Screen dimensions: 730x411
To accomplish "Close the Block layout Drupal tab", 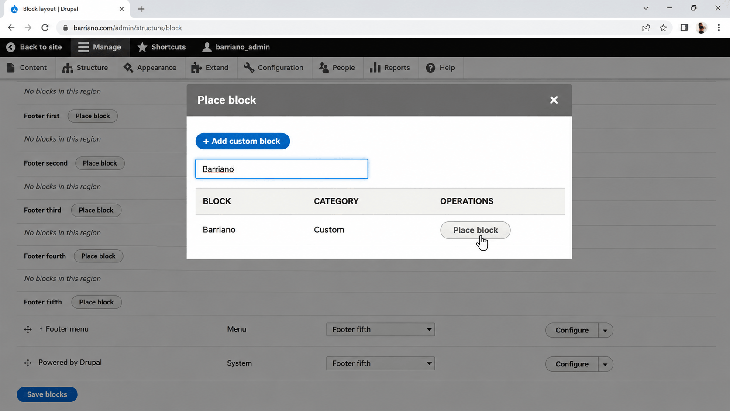I will click(x=121, y=9).
